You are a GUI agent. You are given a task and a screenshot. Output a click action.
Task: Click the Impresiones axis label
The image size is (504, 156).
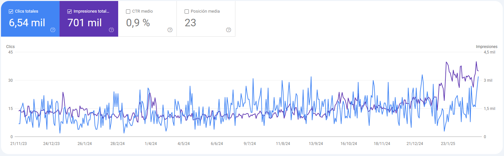pos(487,47)
